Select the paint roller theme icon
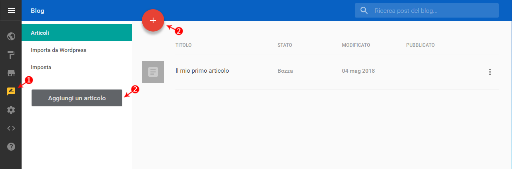The width and height of the screenshot is (512, 169). click(11, 55)
